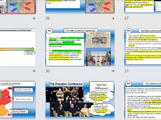Screen dimensions: 161x120
Task: Select slide 31 Yalta Conference thumbnail
Action: [143, 47]
